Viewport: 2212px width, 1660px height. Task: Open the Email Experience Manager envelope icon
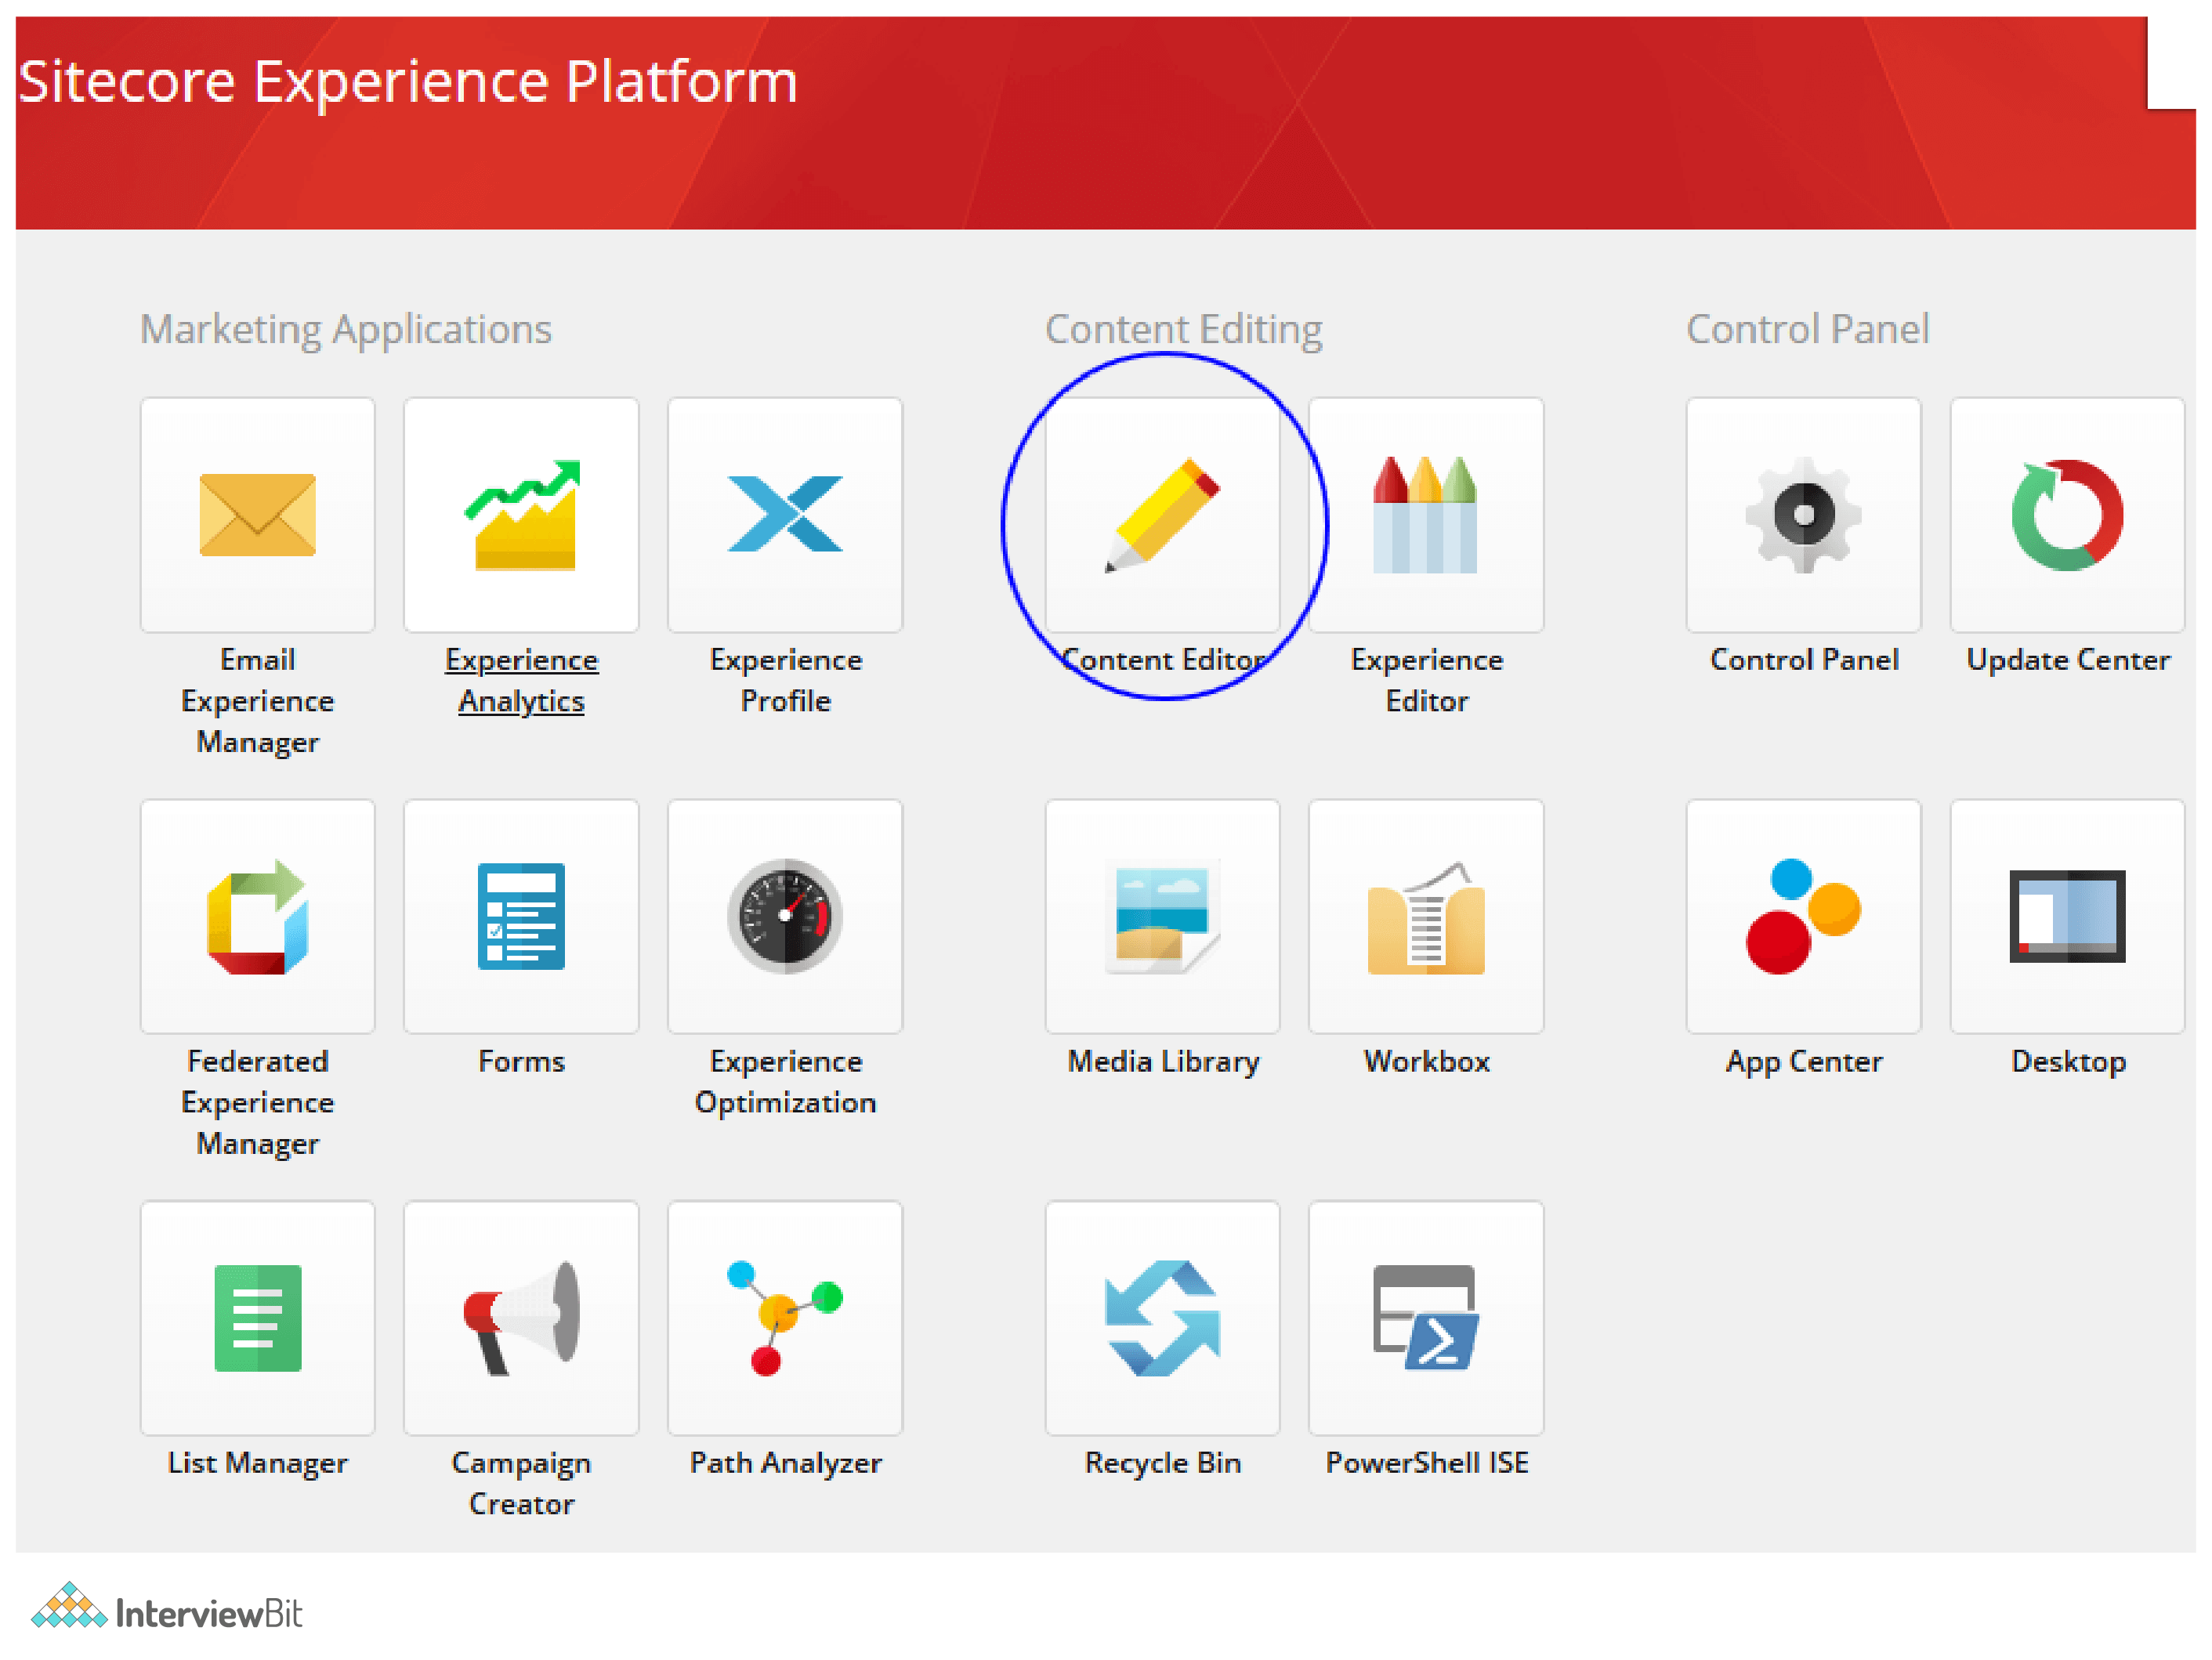[x=258, y=515]
